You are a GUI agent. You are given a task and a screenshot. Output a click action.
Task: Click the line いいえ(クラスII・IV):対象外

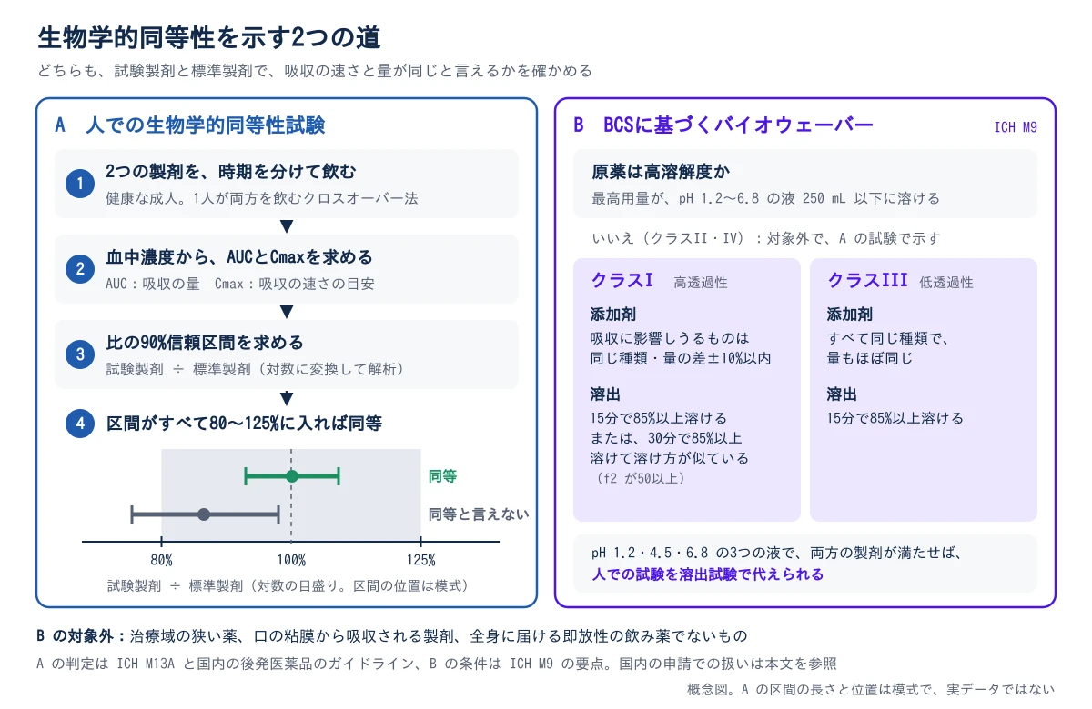765,238
